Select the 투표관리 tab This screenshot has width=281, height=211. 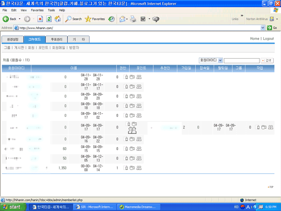(x=57, y=39)
